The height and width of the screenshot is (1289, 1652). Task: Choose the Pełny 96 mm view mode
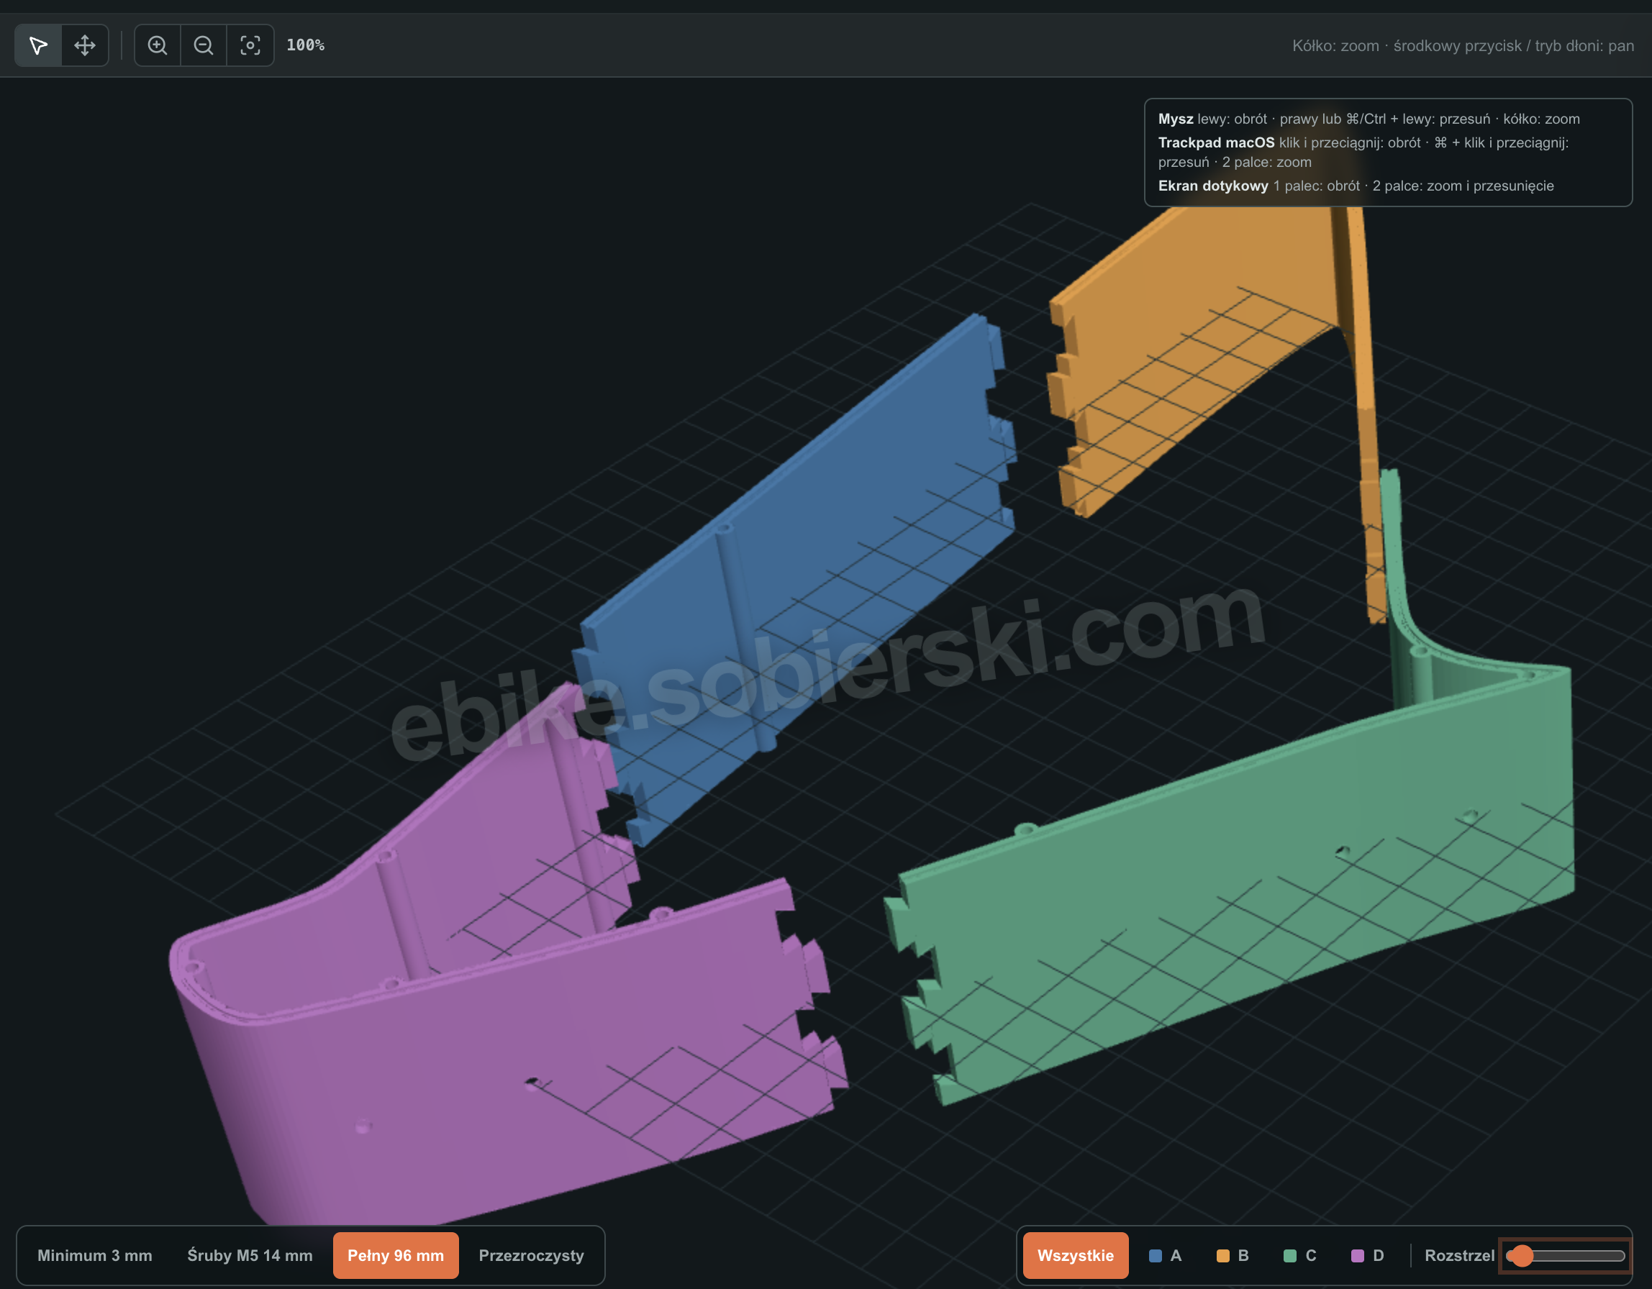[396, 1256]
